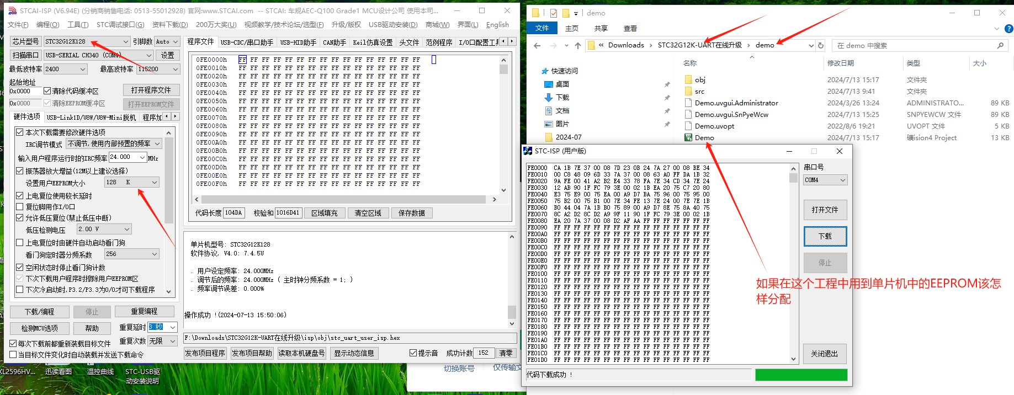The height and width of the screenshot is (395, 1014).
Task: Open the 引脚数 Auto dropdown
Action: (x=167, y=41)
